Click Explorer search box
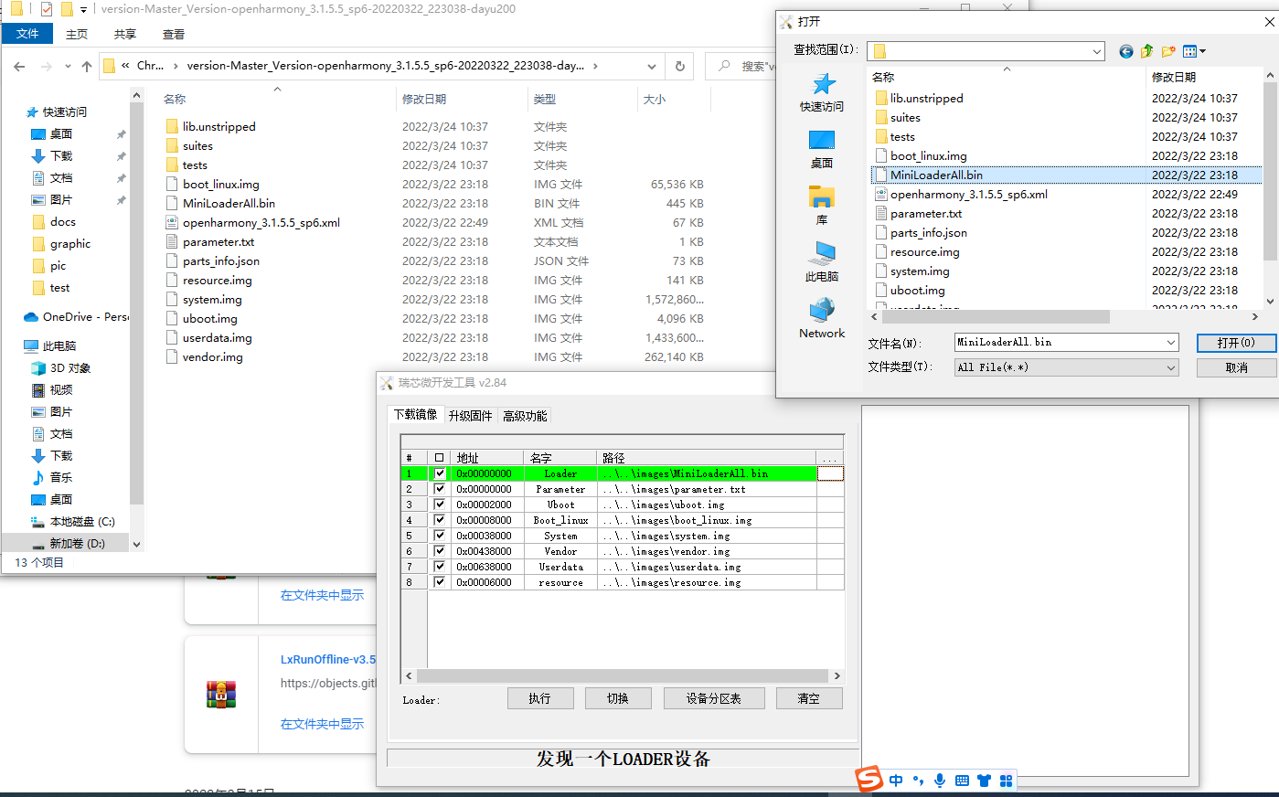Screen dimensions: 1279x797 741,66
